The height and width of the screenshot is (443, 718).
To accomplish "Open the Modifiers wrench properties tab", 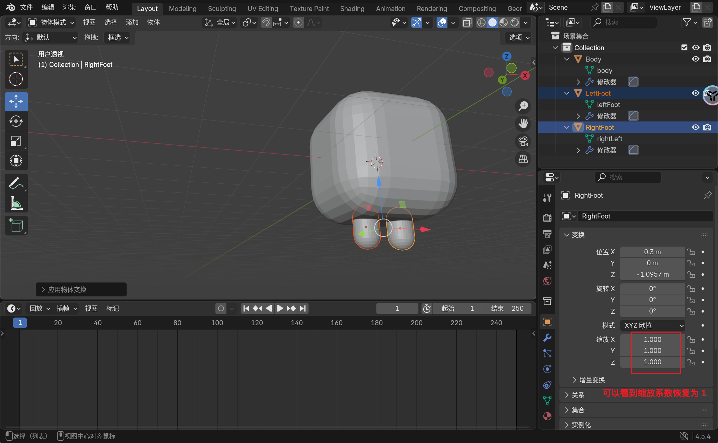I will [547, 338].
